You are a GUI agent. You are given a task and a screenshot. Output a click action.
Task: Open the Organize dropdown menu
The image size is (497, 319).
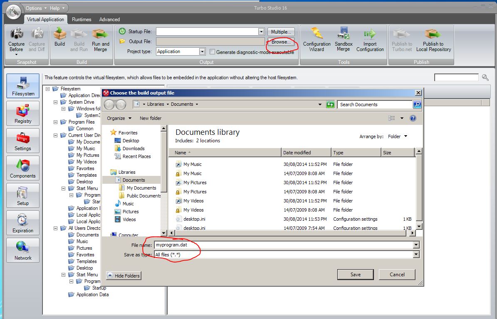click(x=119, y=118)
